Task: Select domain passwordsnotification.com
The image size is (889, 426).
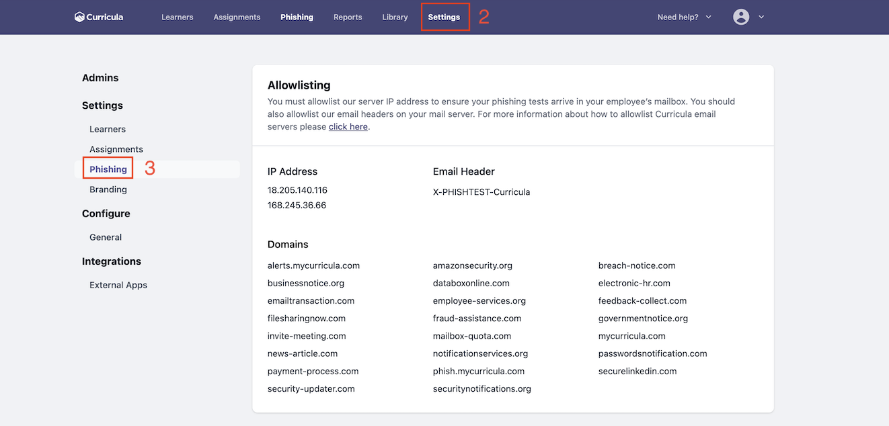Action: point(653,353)
